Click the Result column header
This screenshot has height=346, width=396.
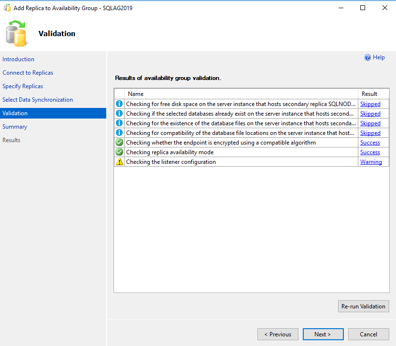369,93
